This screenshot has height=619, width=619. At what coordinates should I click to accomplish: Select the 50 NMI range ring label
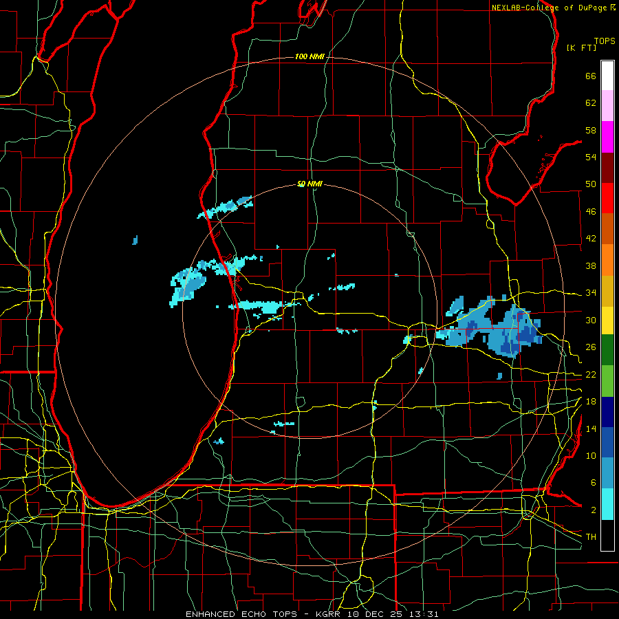pyautogui.click(x=309, y=184)
